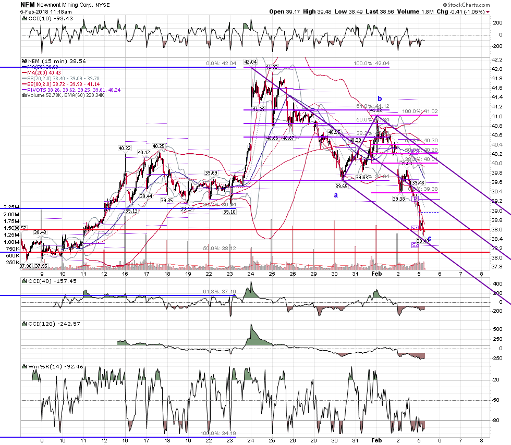Click the chart icon beside CCI(40) label

click(24, 281)
